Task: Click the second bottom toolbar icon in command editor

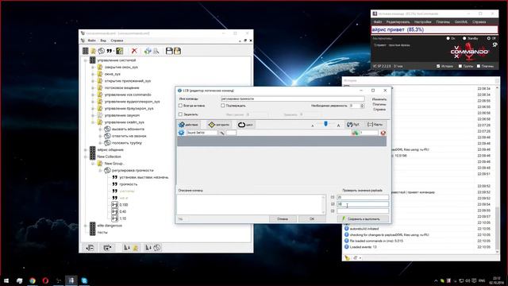Action: point(107,248)
